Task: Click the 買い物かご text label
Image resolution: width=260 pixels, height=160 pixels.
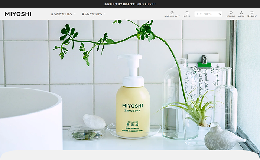Action: point(252,16)
